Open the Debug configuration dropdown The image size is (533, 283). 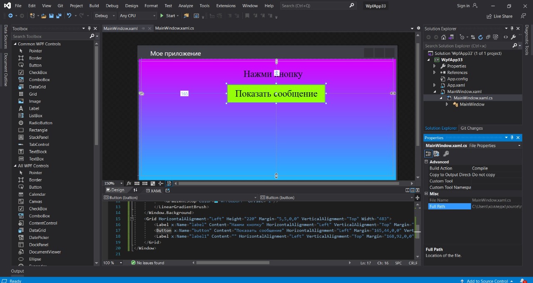tap(105, 16)
